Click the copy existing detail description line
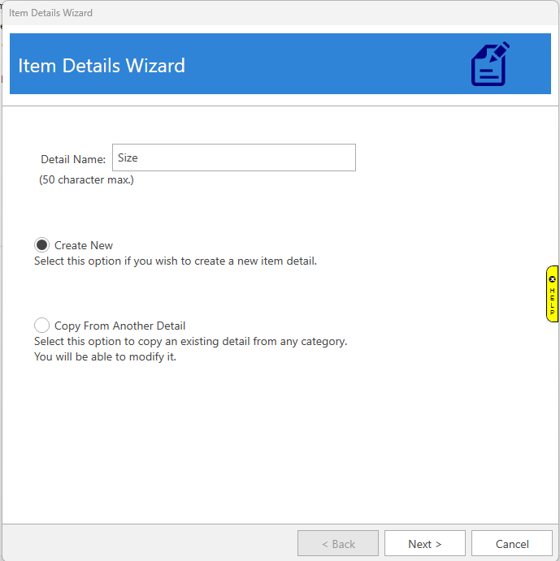 [x=190, y=341]
